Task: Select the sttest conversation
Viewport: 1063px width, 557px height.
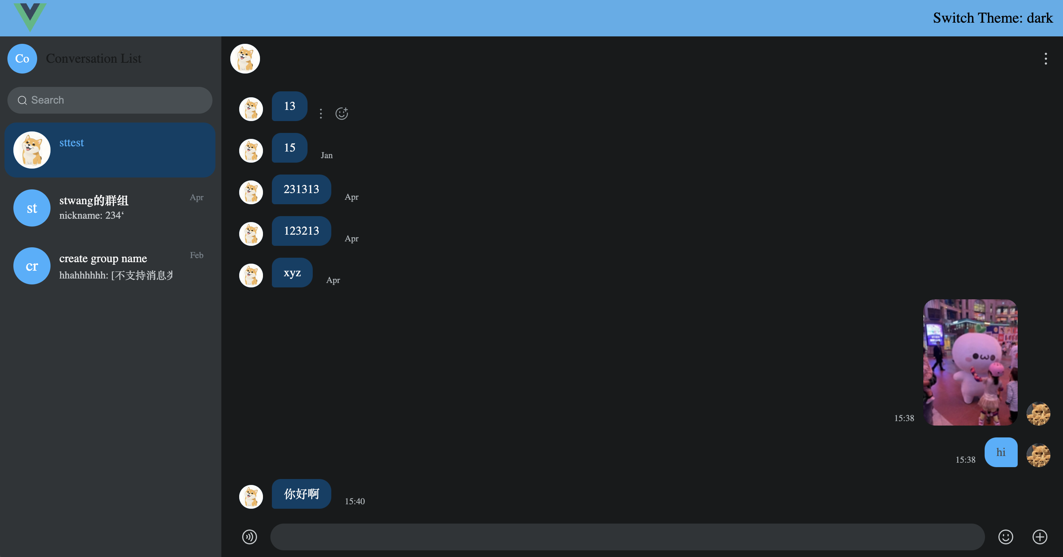Action: 110,150
